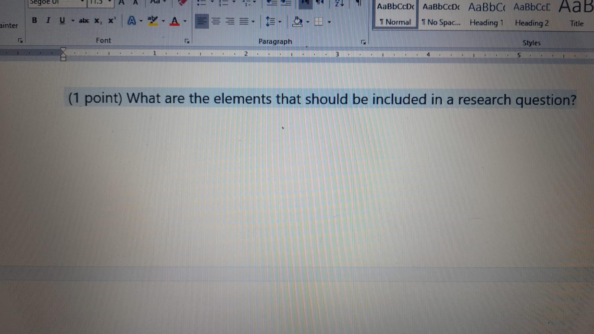594x334 pixels.
Task: Justify the paragraph text
Action: click(x=244, y=22)
